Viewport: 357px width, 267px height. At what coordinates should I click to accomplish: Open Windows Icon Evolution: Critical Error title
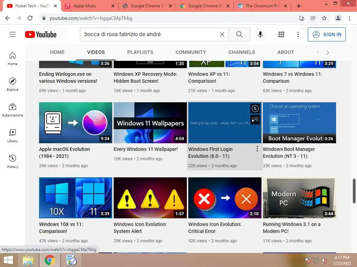coord(215,228)
